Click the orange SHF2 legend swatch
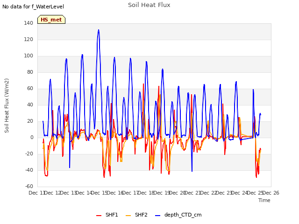This screenshot has width=299, height=224. point(128,216)
